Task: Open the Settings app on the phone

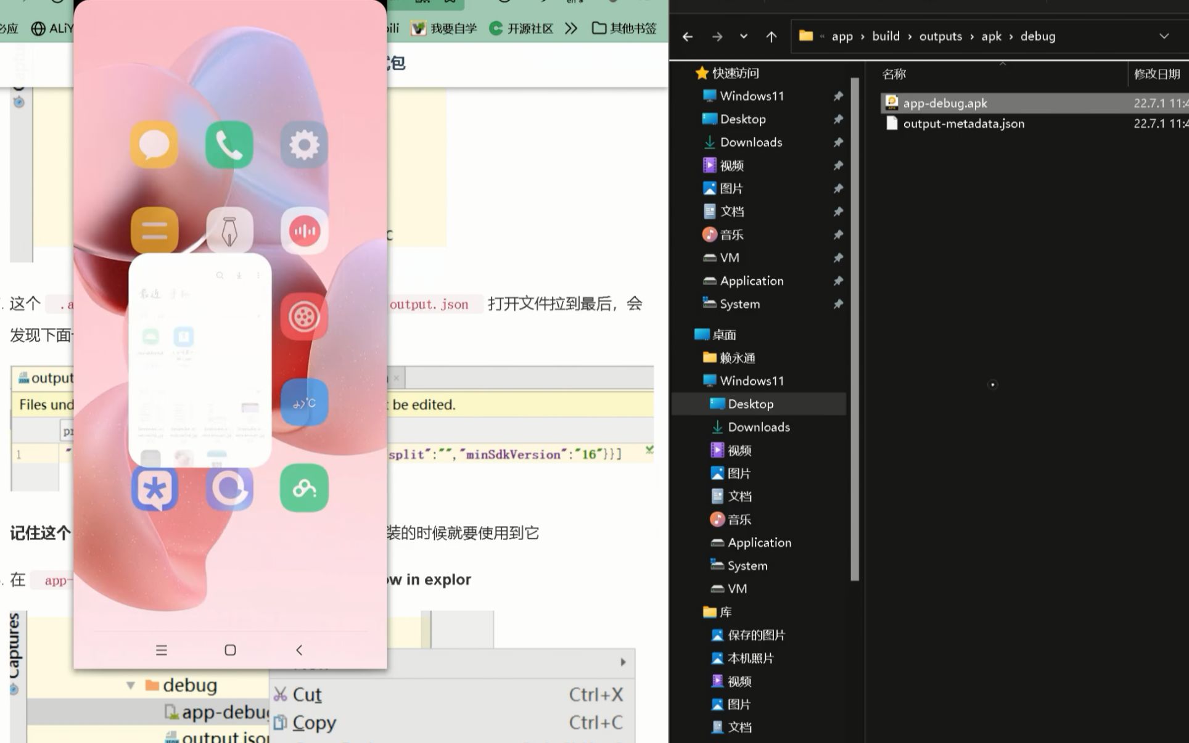Action: click(x=304, y=145)
